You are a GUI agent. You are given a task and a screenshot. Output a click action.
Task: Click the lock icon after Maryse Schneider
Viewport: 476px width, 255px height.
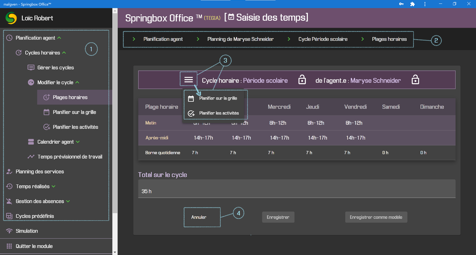click(x=415, y=80)
